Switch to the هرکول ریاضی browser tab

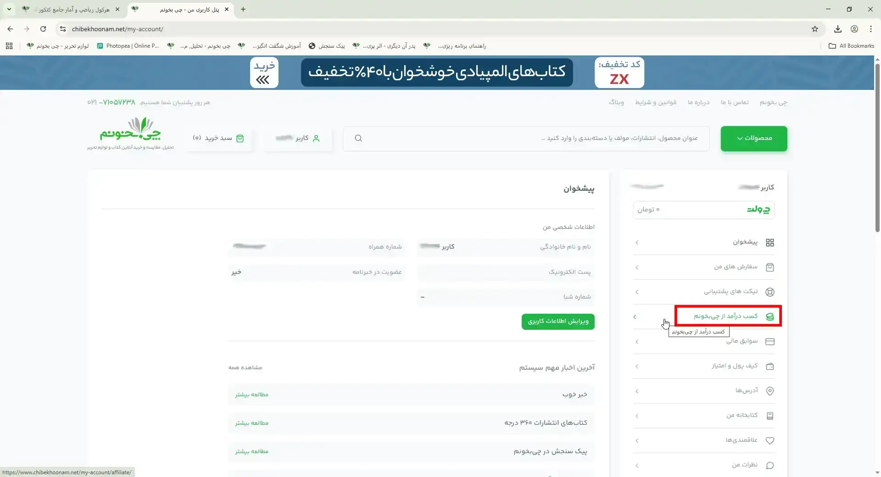(73, 9)
